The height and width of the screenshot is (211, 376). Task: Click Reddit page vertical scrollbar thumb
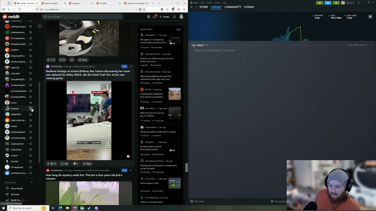point(186,167)
